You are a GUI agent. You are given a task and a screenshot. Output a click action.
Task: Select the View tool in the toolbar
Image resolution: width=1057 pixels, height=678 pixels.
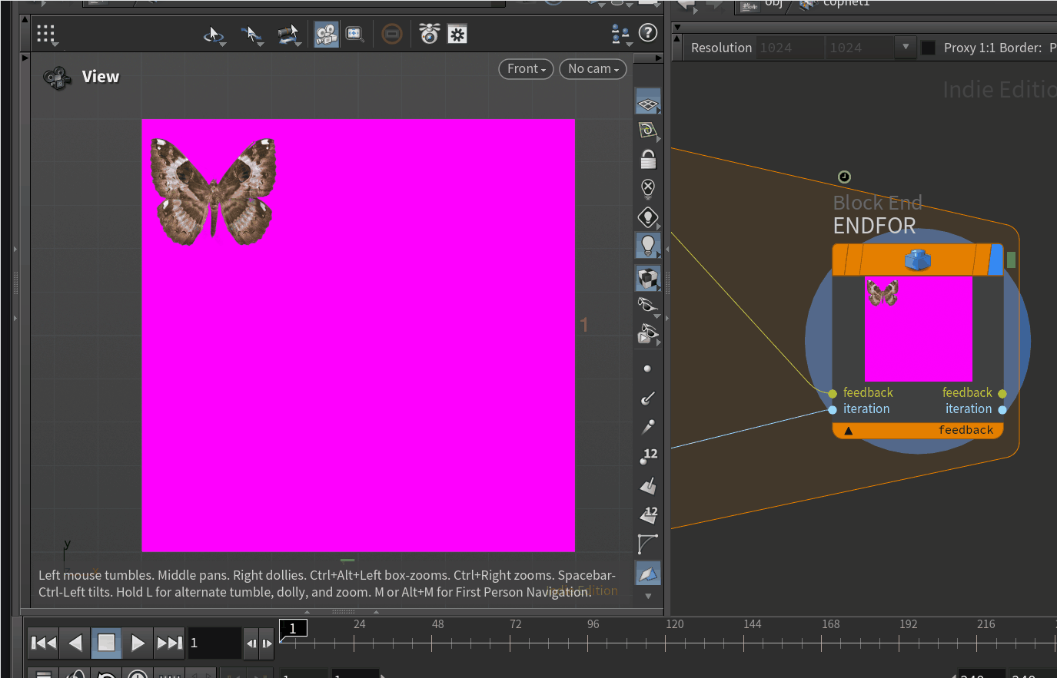tap(326, 34)
